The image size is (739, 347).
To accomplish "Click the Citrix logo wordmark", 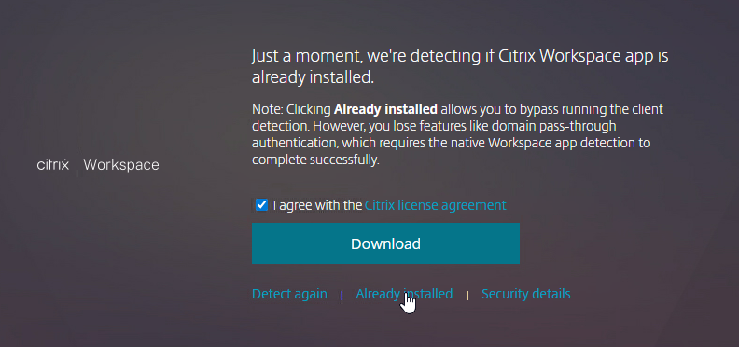I will point(53,164).
